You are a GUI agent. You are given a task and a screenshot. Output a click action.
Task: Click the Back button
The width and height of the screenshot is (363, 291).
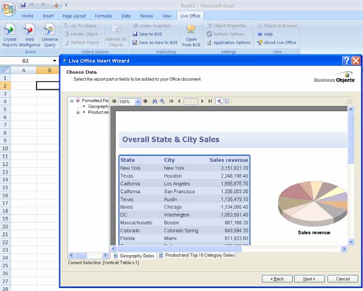click(277, 279)
